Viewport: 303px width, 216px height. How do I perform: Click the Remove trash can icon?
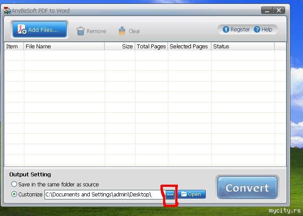(80, 31)
